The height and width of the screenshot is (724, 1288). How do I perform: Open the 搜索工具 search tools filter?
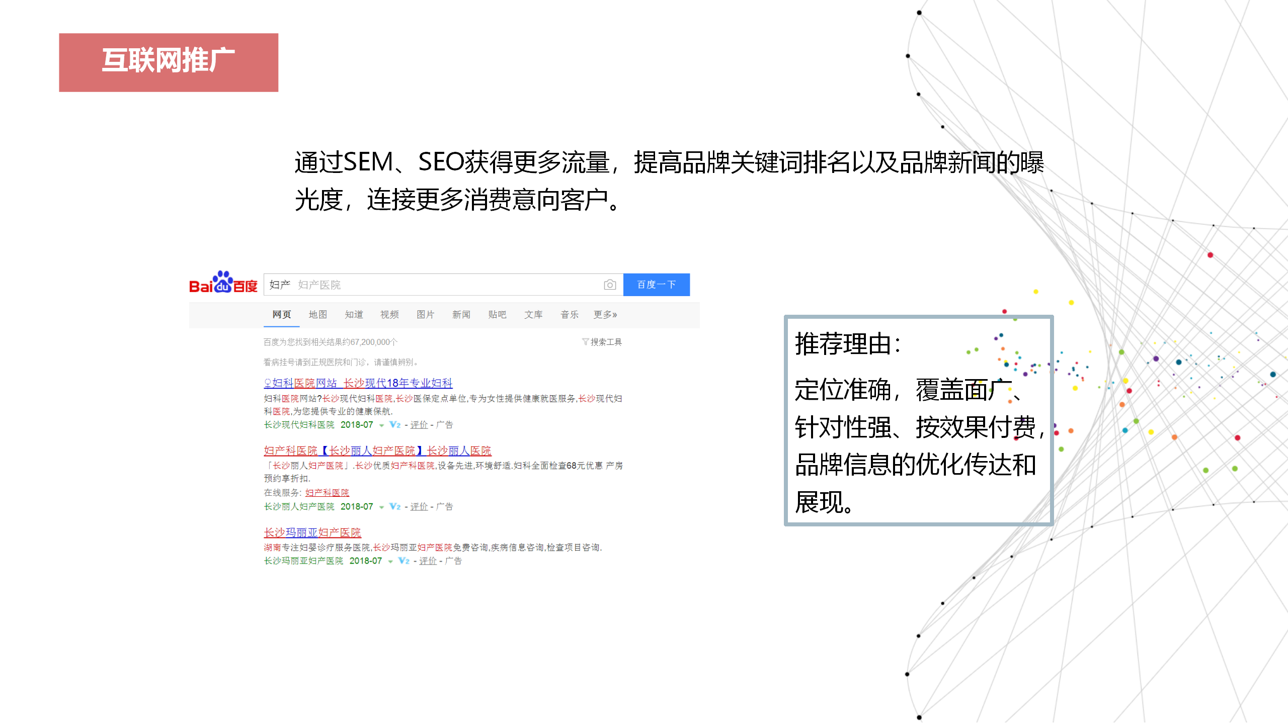tap(602, 342)
